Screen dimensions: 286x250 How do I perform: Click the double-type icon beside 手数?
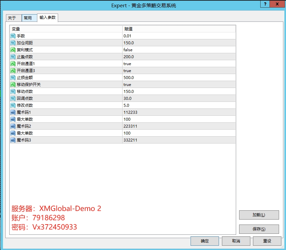tap(13, 36)
